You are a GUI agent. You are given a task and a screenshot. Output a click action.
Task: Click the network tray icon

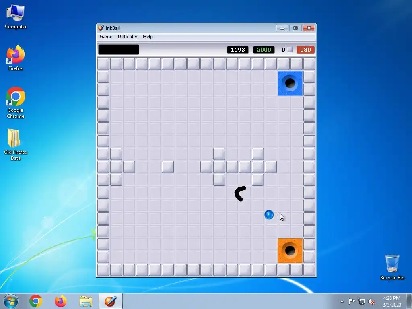[362, 301]
